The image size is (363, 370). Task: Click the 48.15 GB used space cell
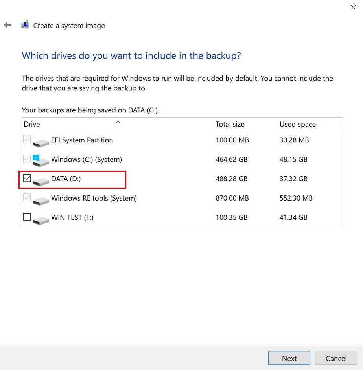click(x=293, y=159)
